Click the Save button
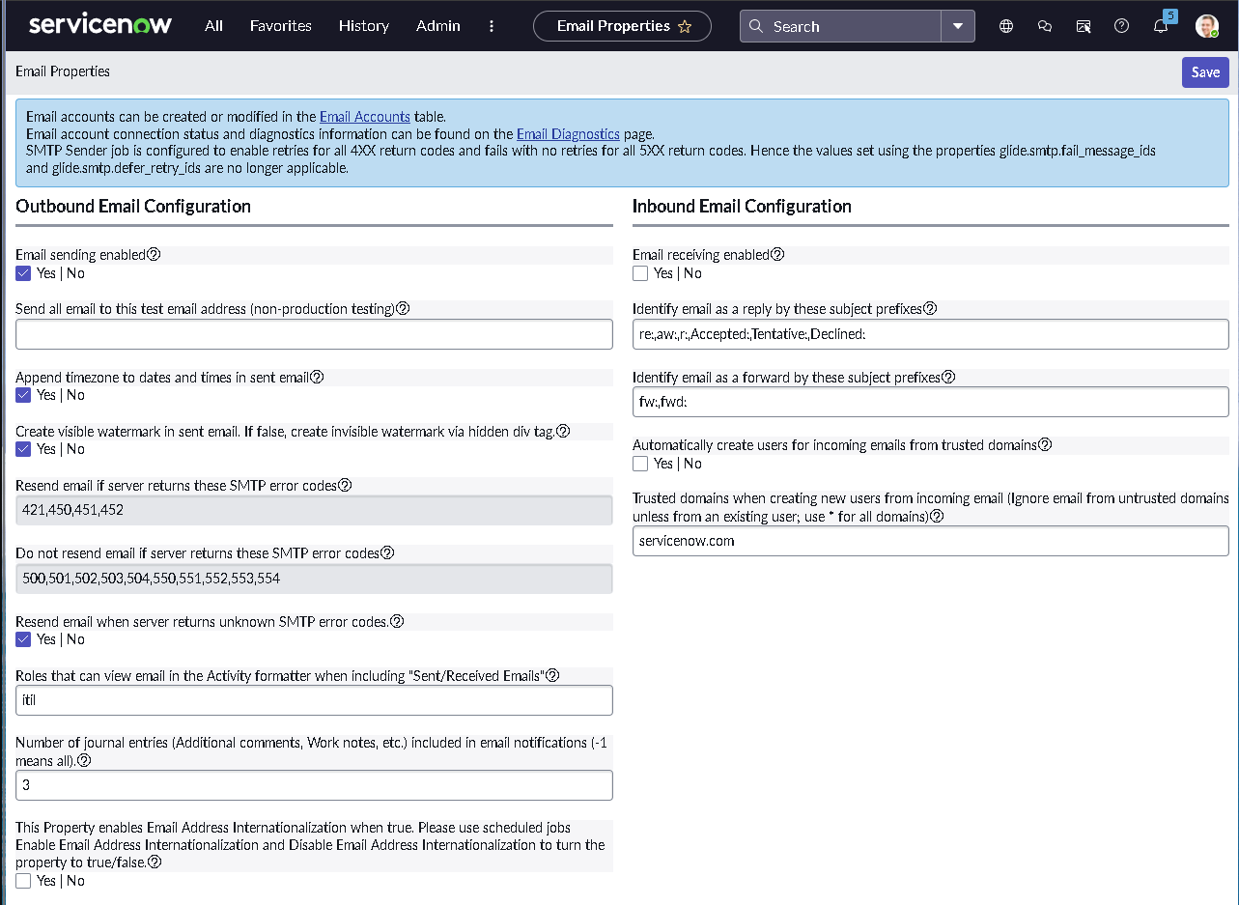 tap(1205, 72)
